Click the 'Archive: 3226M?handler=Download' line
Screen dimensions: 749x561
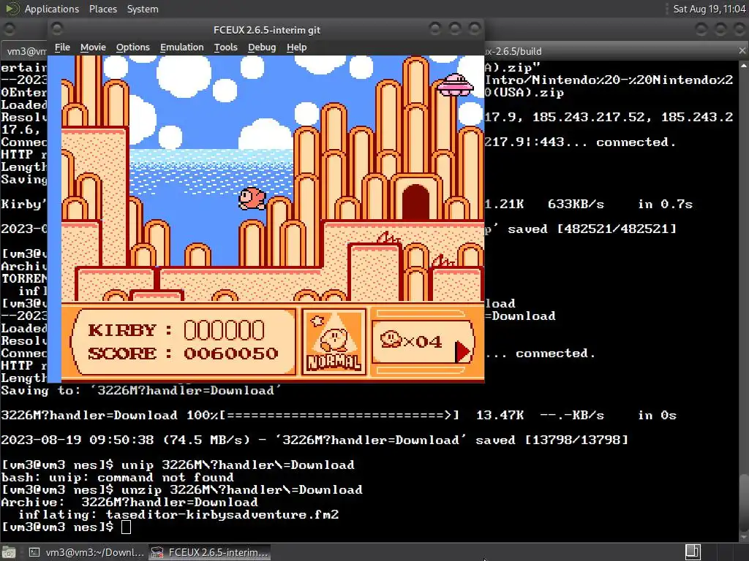coord(129,503)
